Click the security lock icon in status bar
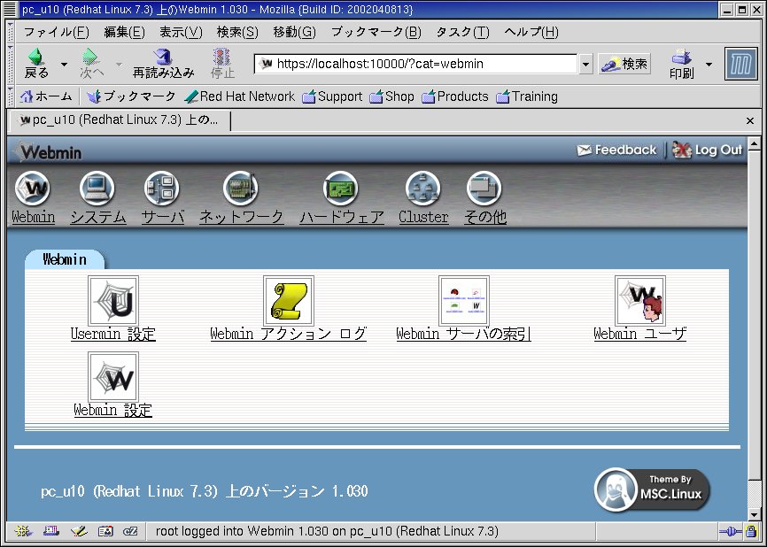Screen dimensions: 767x547 click(x=751, y=531)
